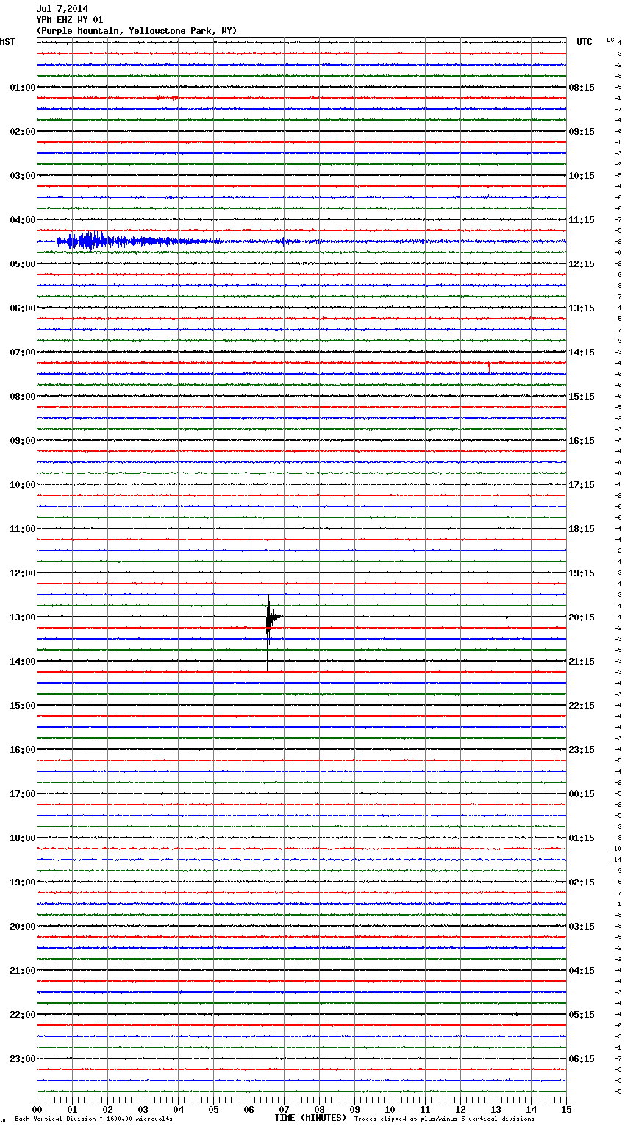Click the '22:00' MST time label

pyautogui.click(x=22, y=1015)
